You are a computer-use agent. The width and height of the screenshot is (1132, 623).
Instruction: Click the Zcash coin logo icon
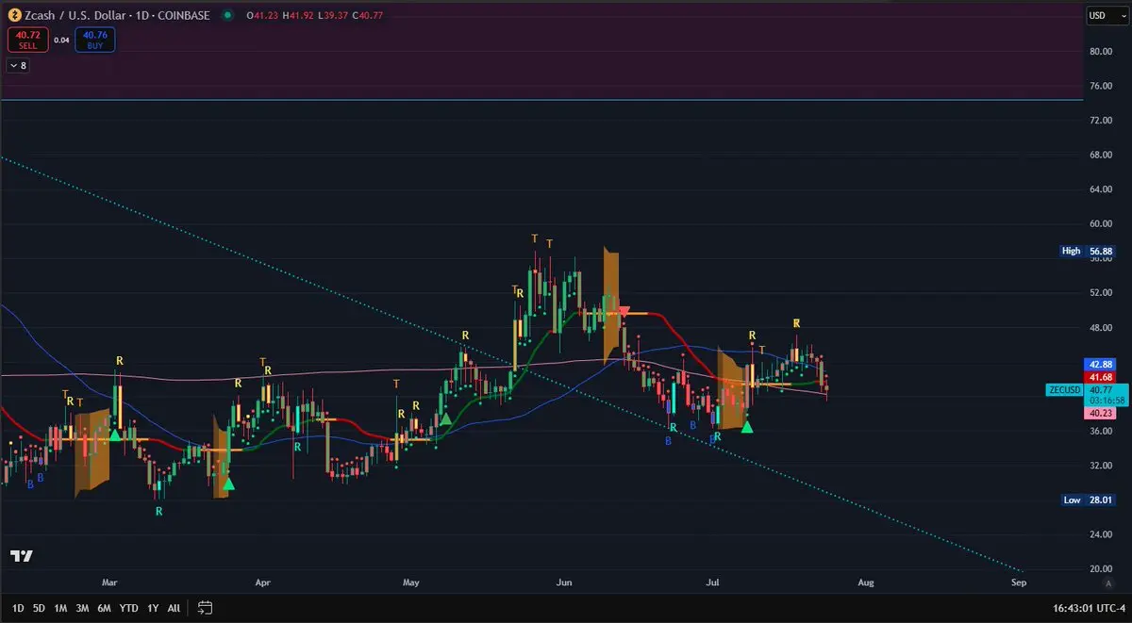[14, 15]
